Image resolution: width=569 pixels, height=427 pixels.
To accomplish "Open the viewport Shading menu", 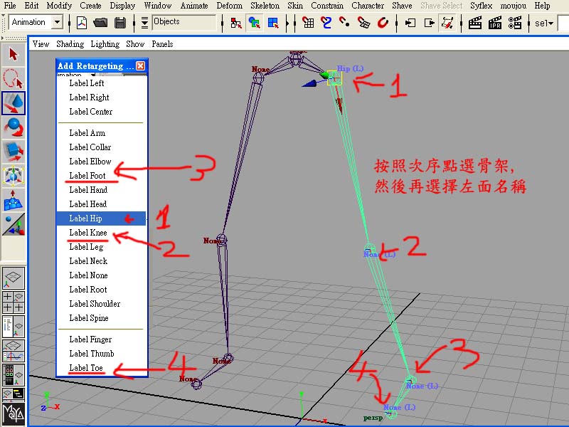I will [x=70, y=44].
